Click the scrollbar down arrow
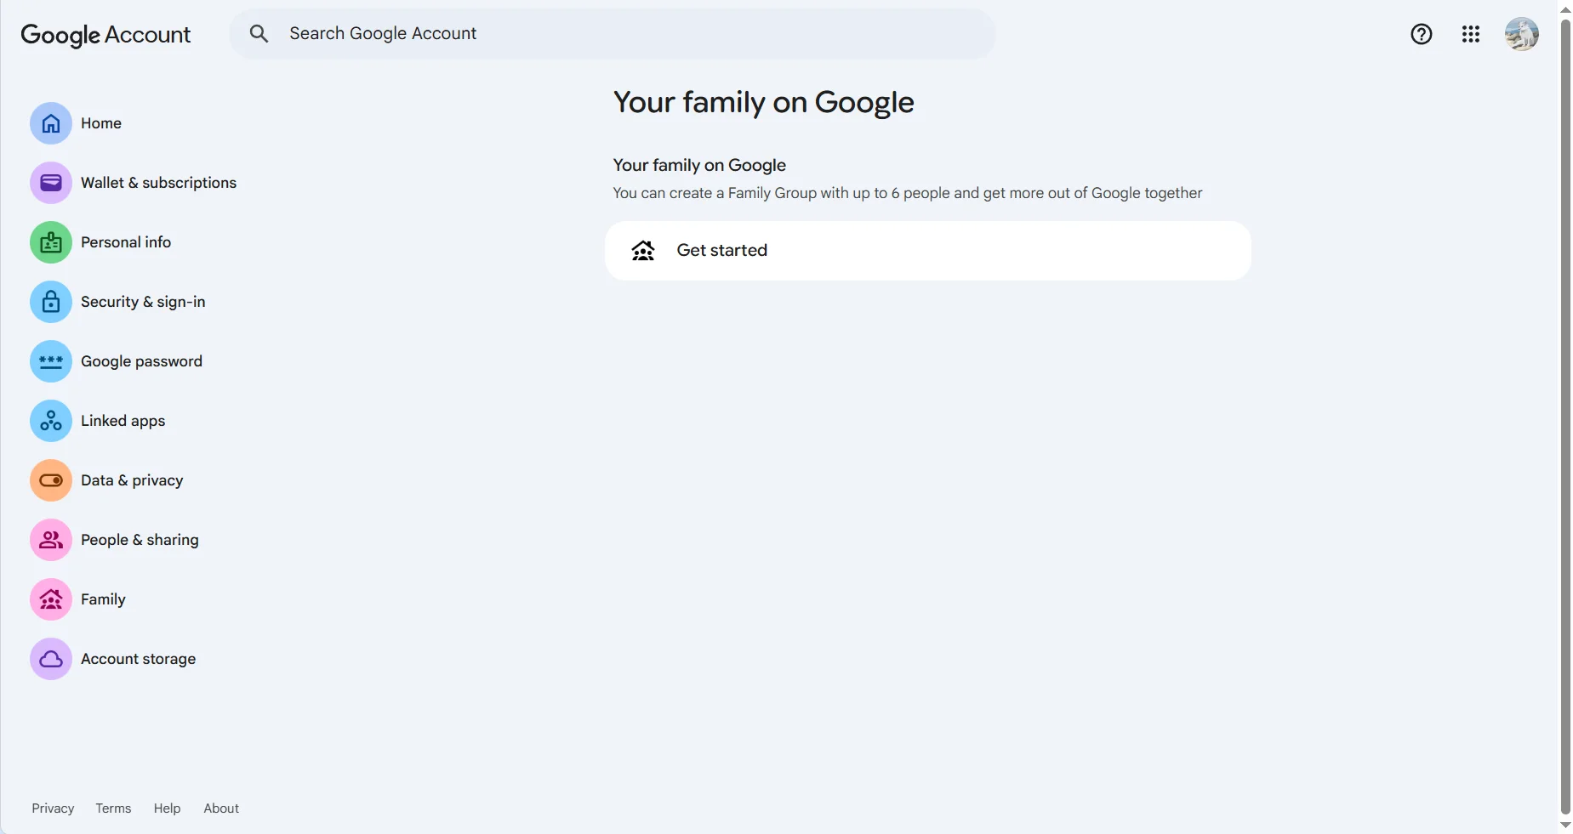Screen dimensions: 1573x834 1565,825
